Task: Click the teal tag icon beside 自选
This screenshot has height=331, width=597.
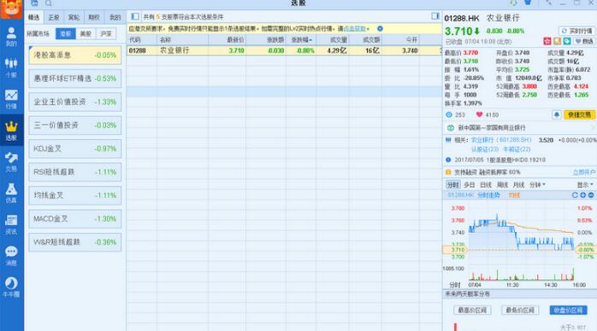Action: pyautogui.click(x=567, y=41)
